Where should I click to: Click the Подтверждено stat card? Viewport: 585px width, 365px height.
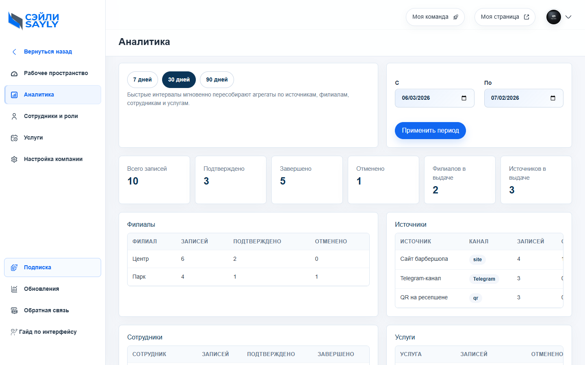tap(231, 180)
